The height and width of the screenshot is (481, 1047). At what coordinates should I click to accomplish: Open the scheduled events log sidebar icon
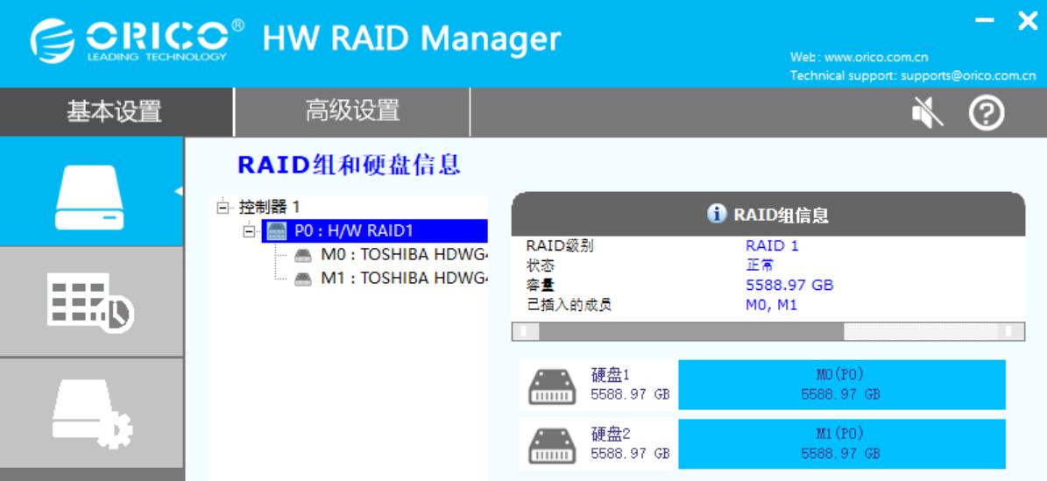(91, 302)
